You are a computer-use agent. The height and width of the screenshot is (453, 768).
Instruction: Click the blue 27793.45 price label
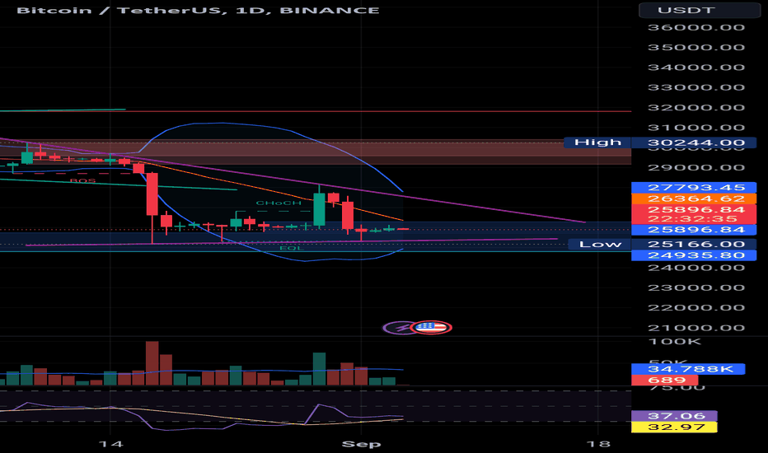point(695,187)
